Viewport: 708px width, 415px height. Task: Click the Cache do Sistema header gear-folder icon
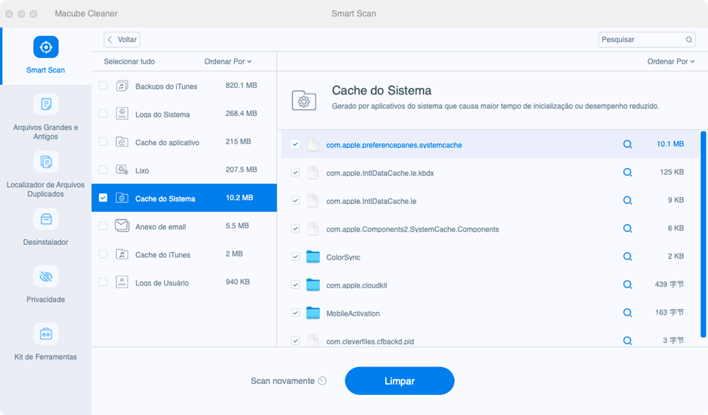pyautogui.click(x=304, y=100)
